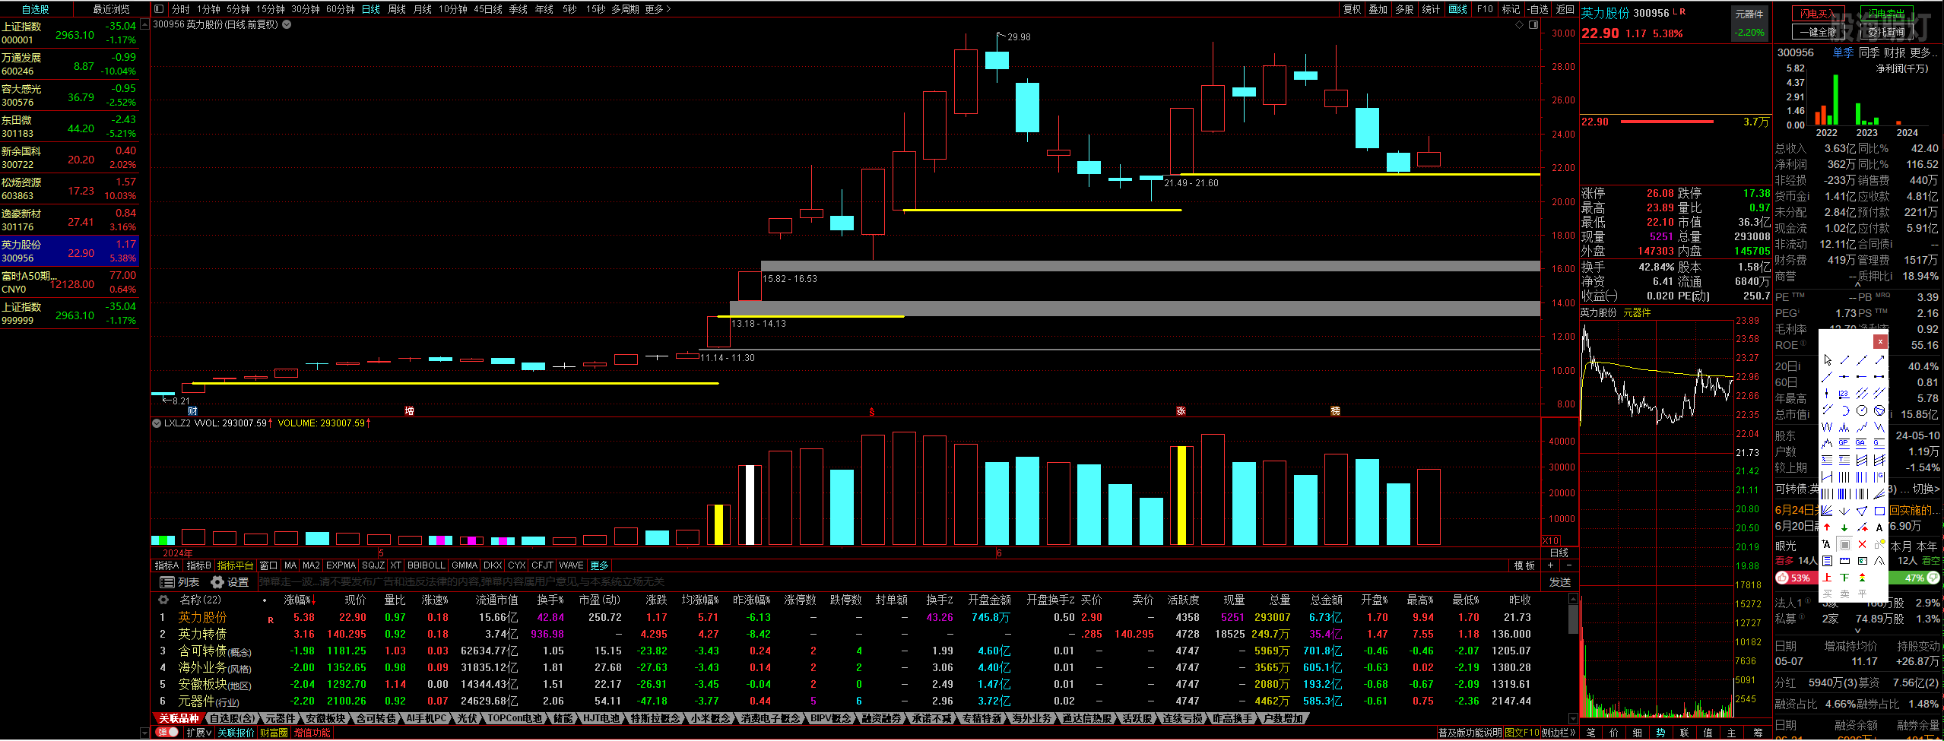Click the 增 marker below the chart
1944x741 pixels.
tap(409, 410)
